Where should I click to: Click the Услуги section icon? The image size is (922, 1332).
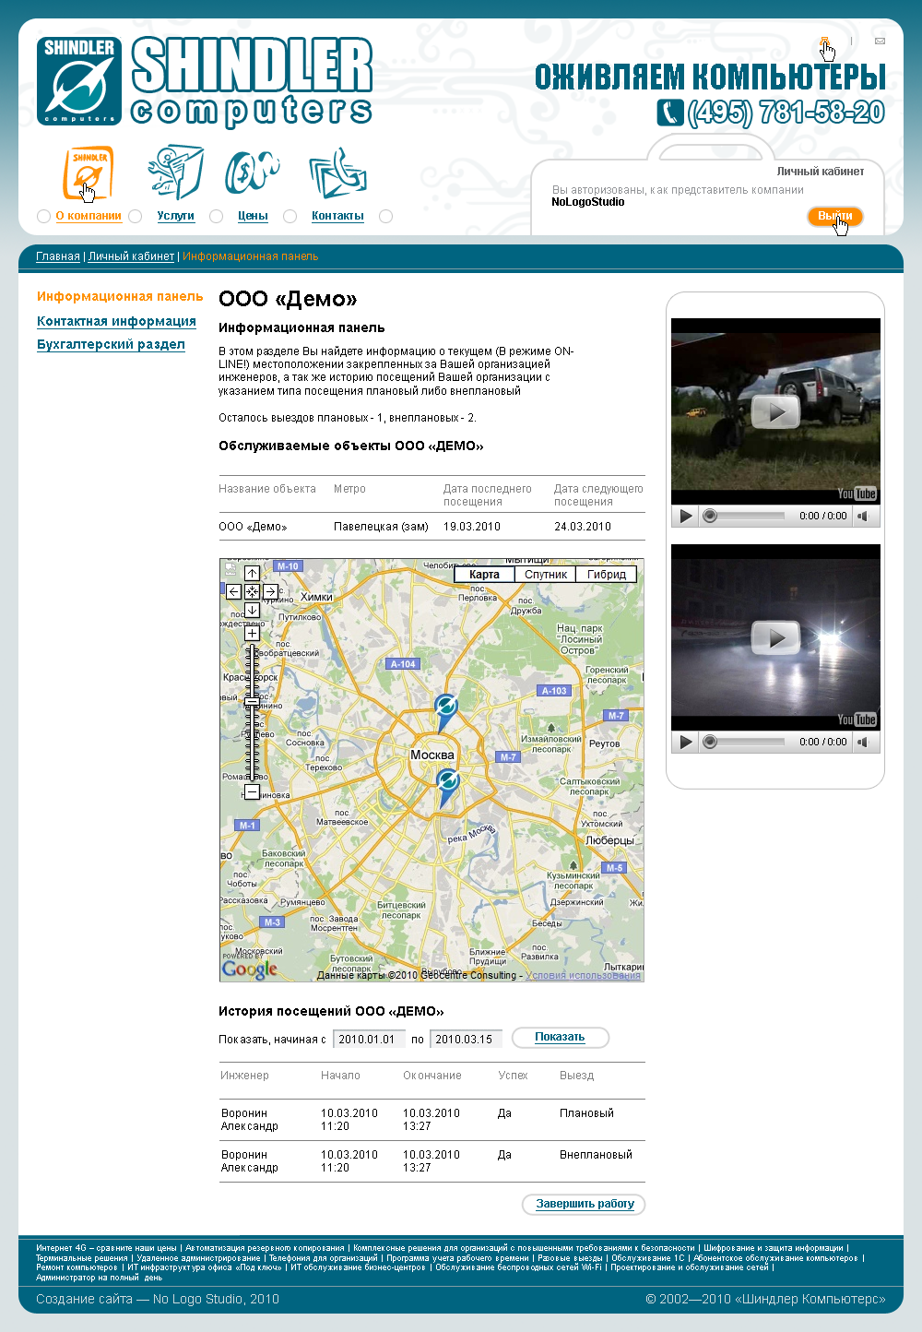175,172
